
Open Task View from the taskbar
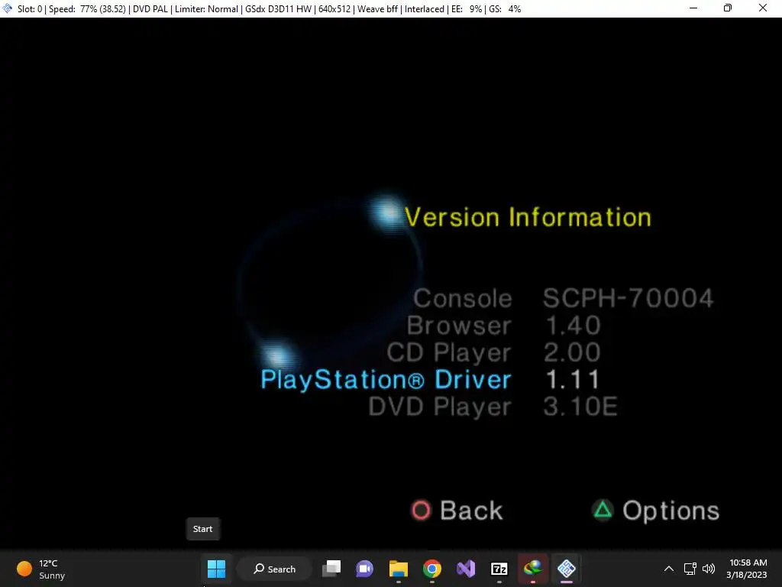tap(331, 569)
